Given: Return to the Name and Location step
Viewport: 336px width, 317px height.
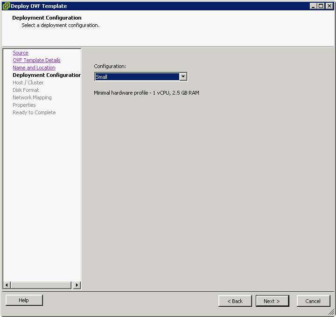Looking at the screenshot, I should point(34,68).
